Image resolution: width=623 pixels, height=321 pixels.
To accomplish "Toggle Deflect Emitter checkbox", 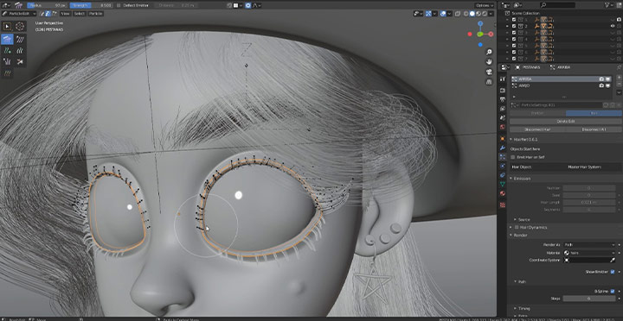I will click(119, 5).
